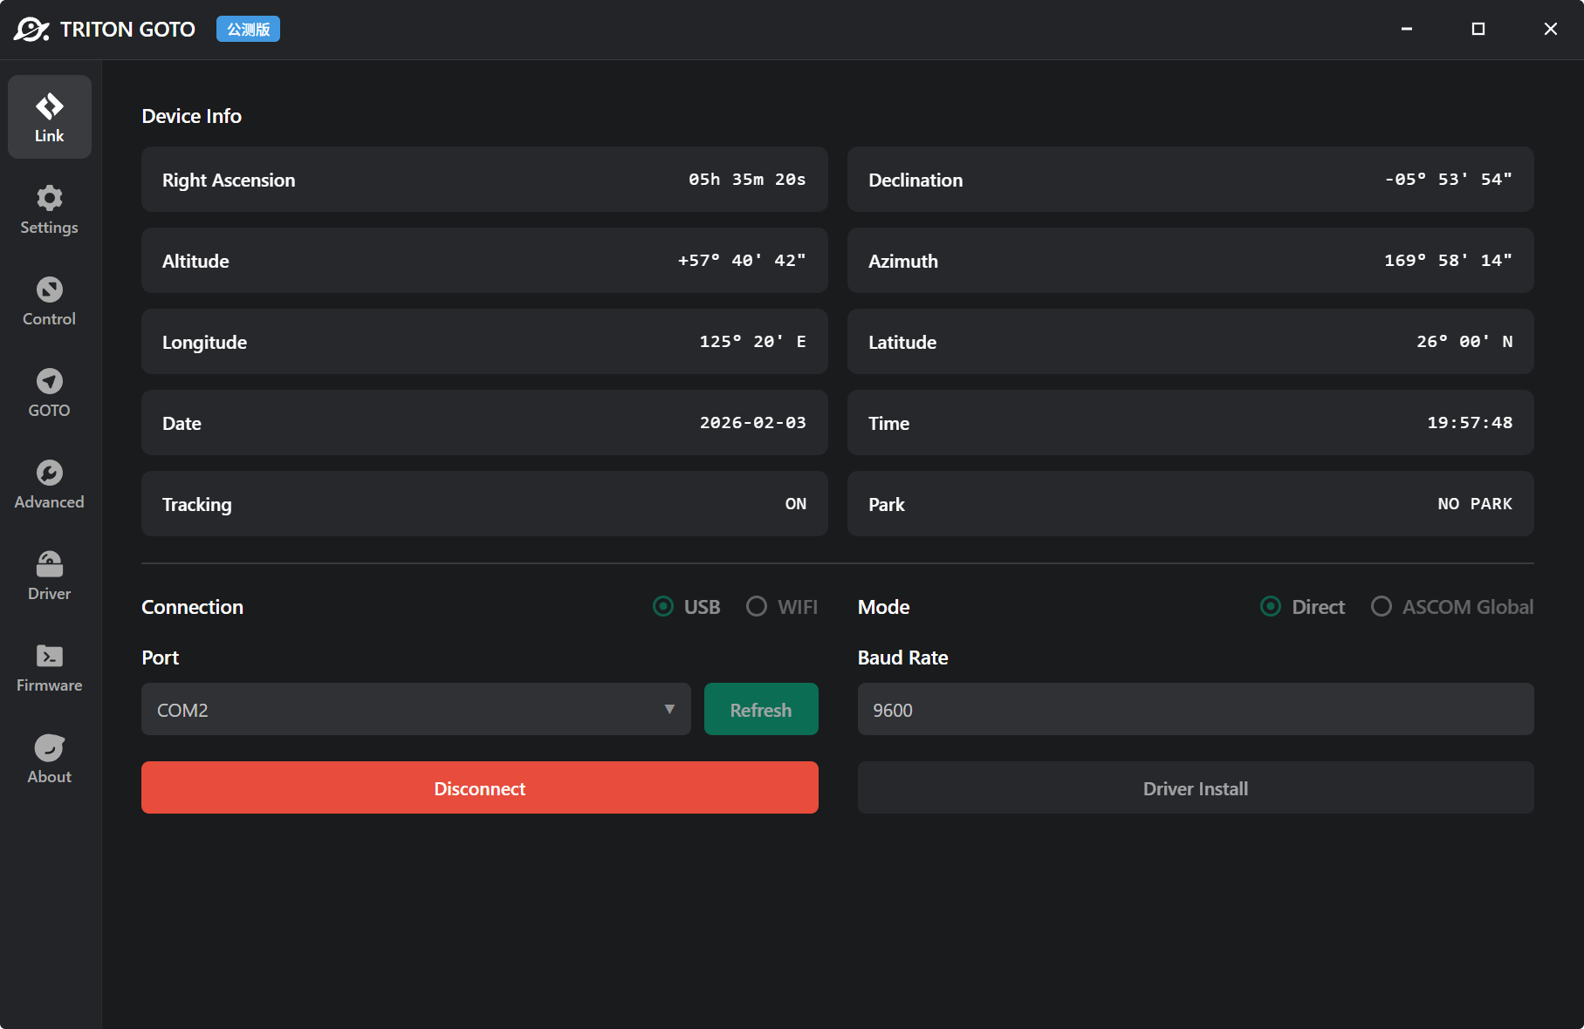The width and height of the screenshot is (1584, 1029).
Task: Select the WIFI connection option
Action: point(757,606)
